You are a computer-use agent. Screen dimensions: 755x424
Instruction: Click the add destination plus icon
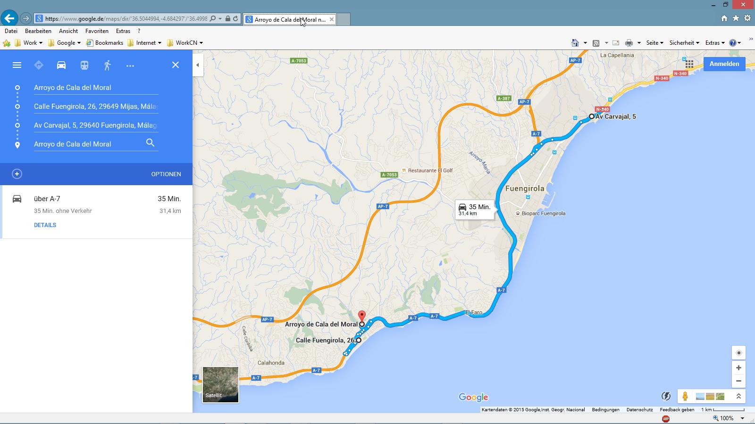click(x=17, y=174)
